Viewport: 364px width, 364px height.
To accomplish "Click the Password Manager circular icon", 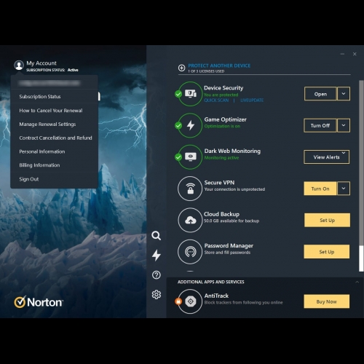I will (x=190, y=252).
